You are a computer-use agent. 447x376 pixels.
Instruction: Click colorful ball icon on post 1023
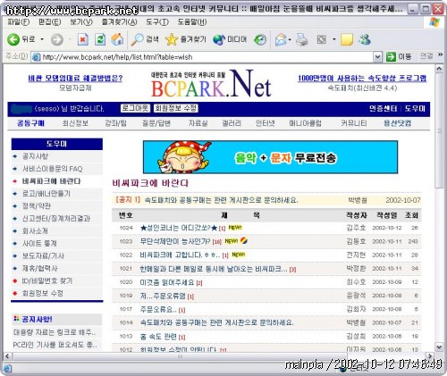[244, 240]
